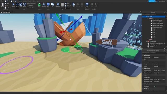167x94 pixels.
Task: Click the Surfing Board model icon
Action: pos(148,42)
